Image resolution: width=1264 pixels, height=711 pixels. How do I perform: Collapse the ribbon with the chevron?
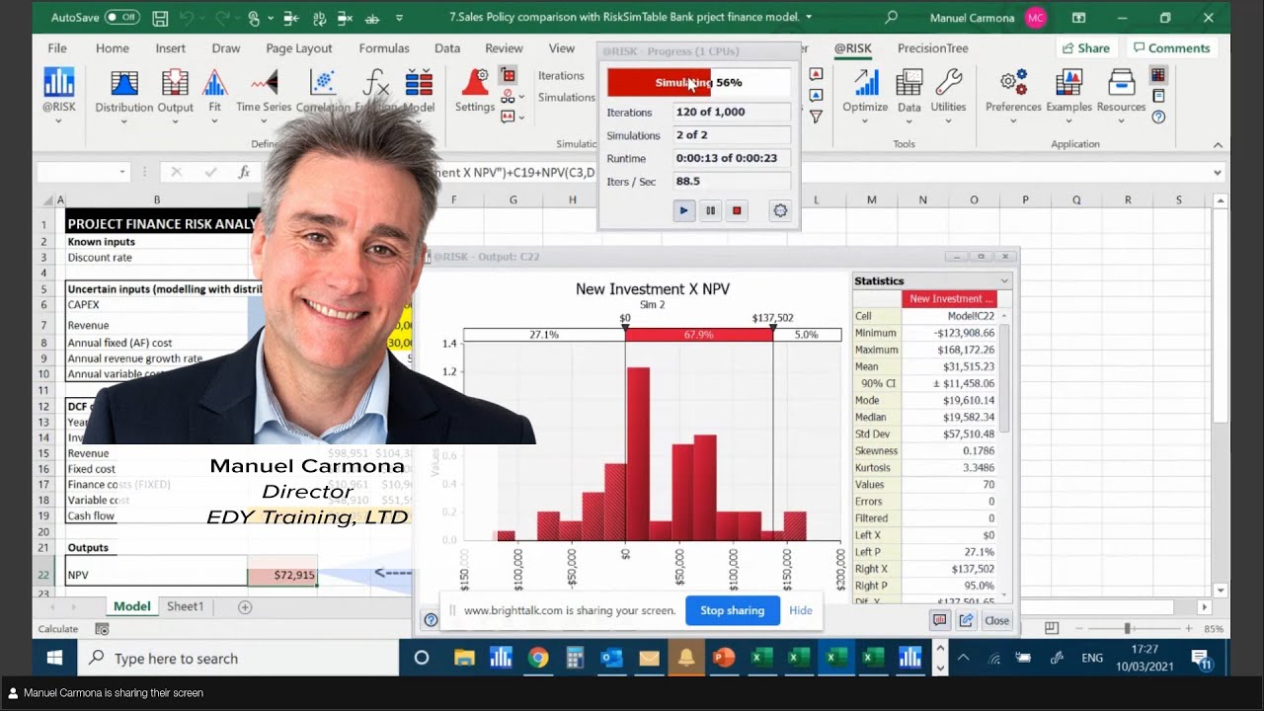(1218, 144)
